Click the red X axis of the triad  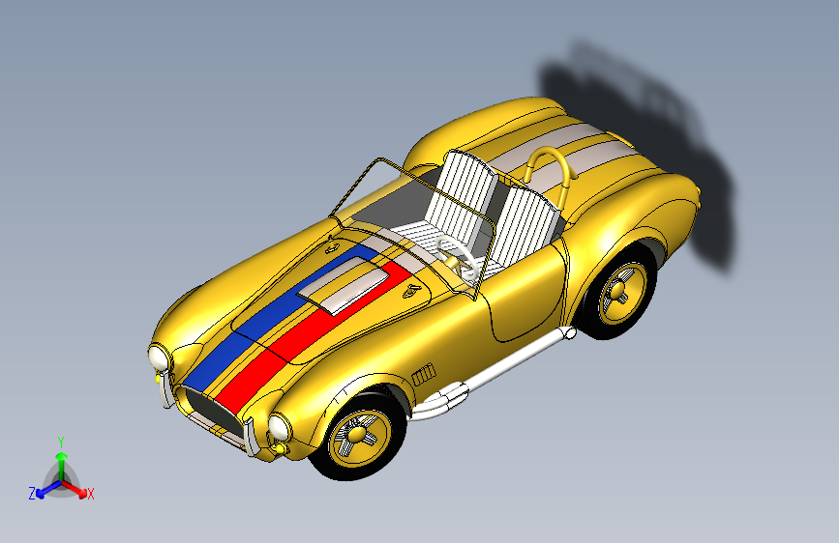pyautogui.click(x=74, y=489)
